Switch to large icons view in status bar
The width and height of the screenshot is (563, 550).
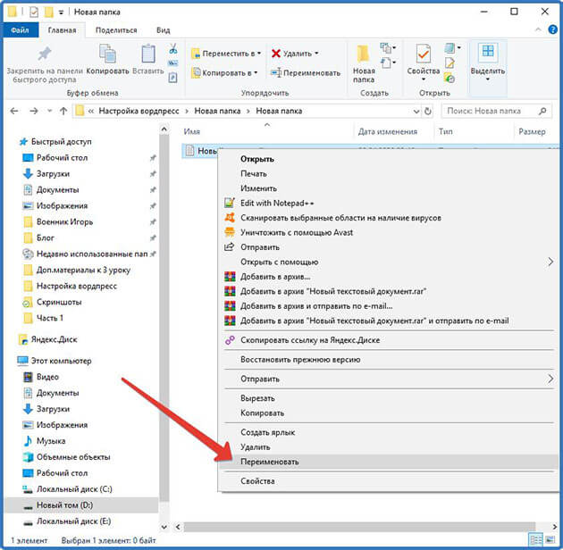(550, 539)
